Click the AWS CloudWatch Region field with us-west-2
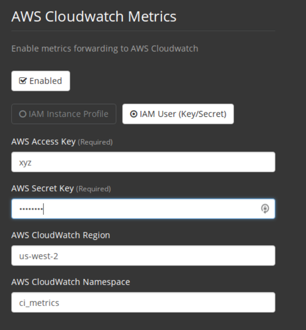 [x=143, y=255]
